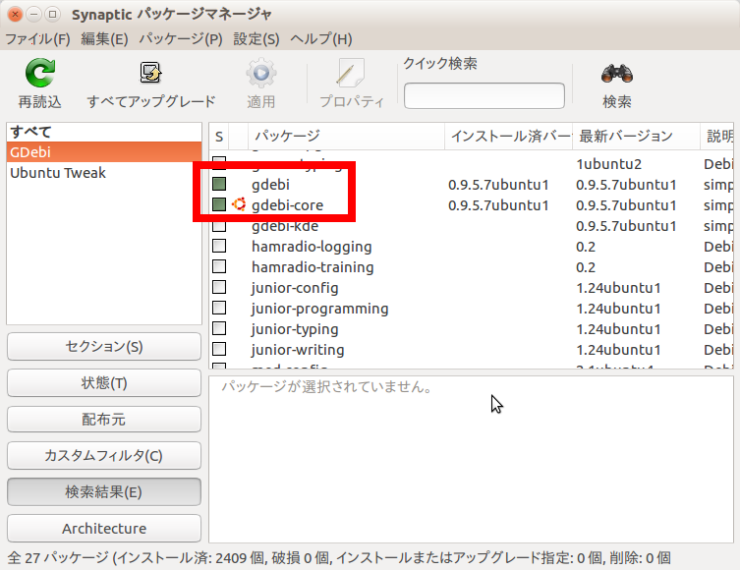Select the junior-writing package name
This screenshot has height=570, width=740.
click(298, 350)
